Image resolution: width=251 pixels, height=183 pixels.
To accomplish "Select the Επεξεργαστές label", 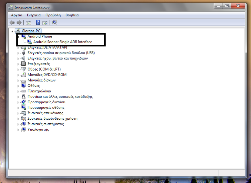I will point(38,64).
